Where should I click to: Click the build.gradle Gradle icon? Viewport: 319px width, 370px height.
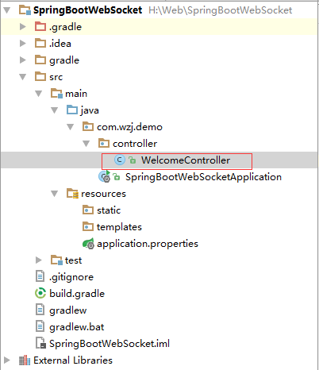point(40,294)
